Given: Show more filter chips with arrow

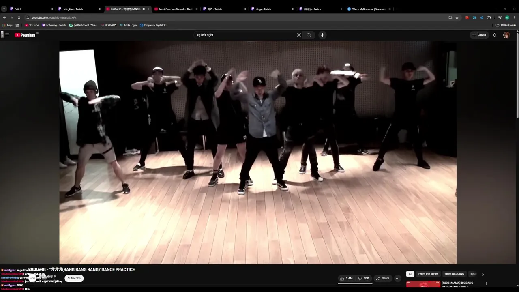Looking at the screenshot, I should tap(483, 274).
